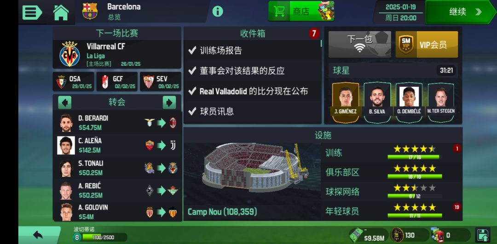The height and width of the screenshot is (244, 497).
Task: Open the OSA upcoming fixture tab
Action: pyautogui.click(x=73, y=82)
